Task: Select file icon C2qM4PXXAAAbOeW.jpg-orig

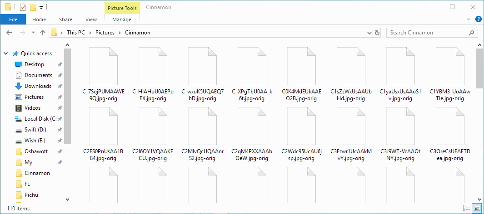Action: click(252, 126)
